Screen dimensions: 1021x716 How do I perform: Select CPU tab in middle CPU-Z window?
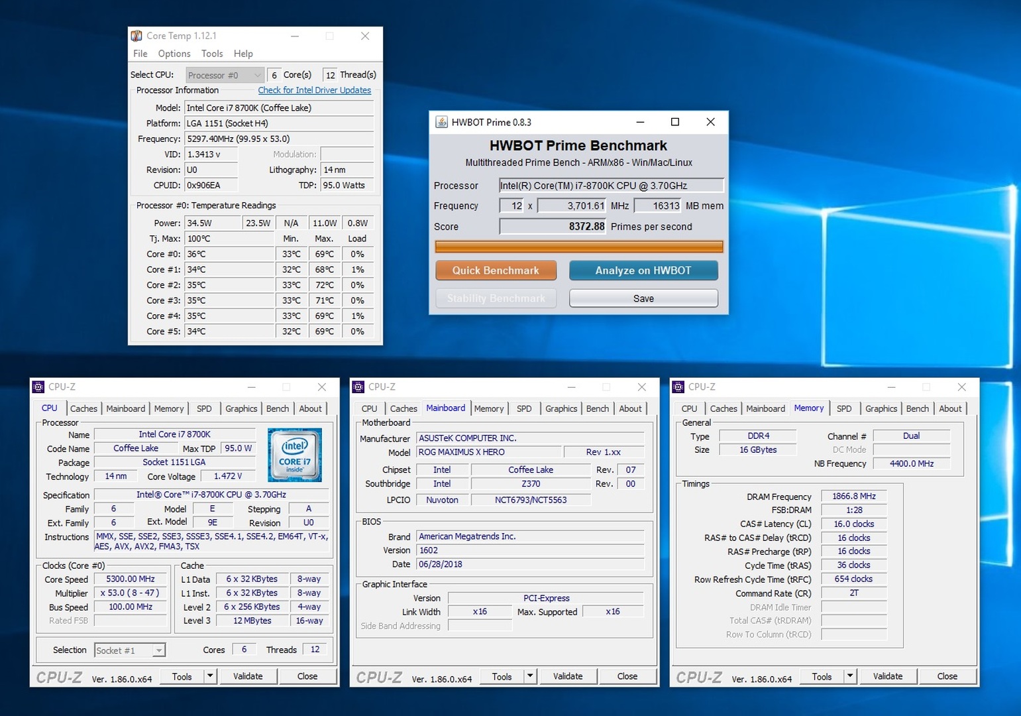tap(370, 408)
